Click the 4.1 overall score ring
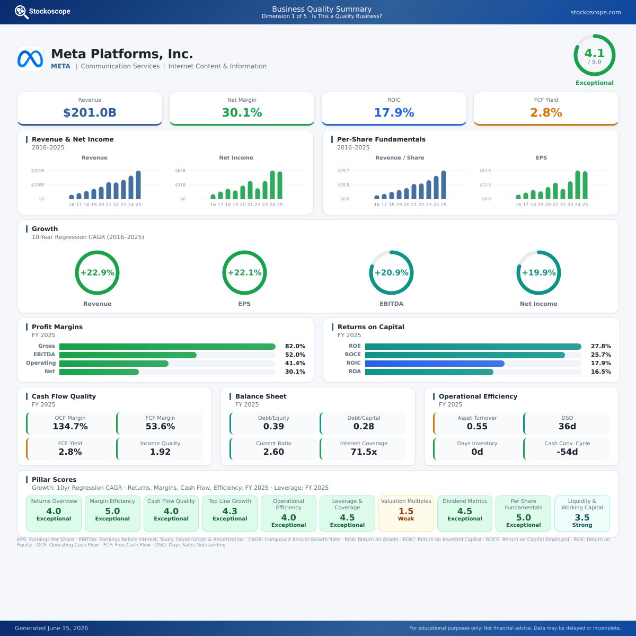 pyautogui.click(x=595, y=55)
